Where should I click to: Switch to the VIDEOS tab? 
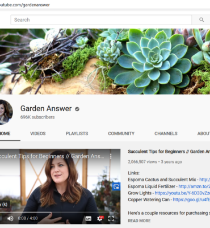click(x=38, y=133)
